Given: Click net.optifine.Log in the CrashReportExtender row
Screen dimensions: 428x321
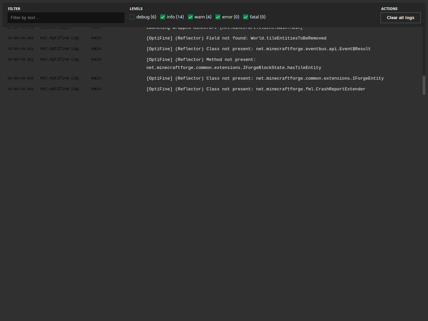Looking at the screenshot, I should 59,89.
